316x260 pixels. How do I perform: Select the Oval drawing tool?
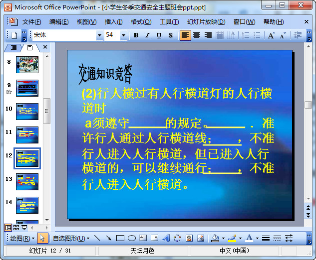132,239
